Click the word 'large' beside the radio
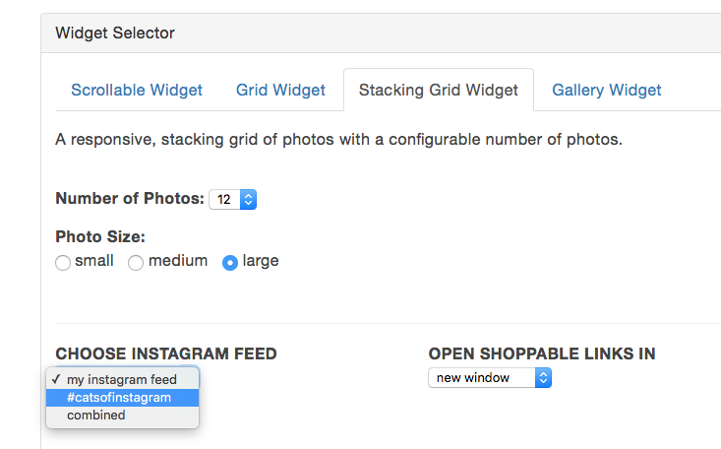Image resolution: width=721 pixels, height=449 pixels. (x=261, y=261)
